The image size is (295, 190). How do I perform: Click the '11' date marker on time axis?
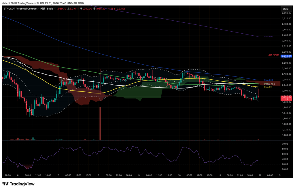[219, 175]
